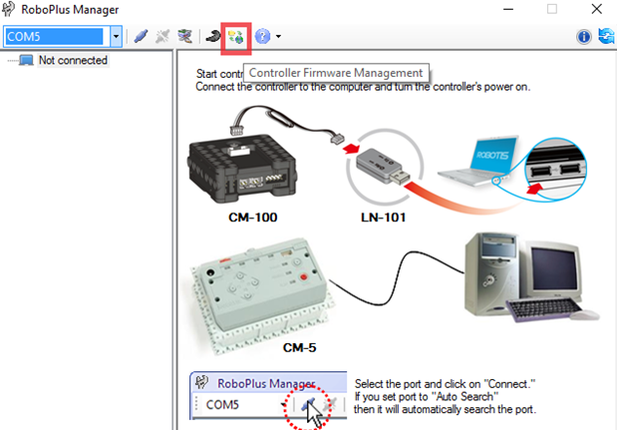Open Controller Firmware Management
Viewport: 617px width, 430px height.
236,37
